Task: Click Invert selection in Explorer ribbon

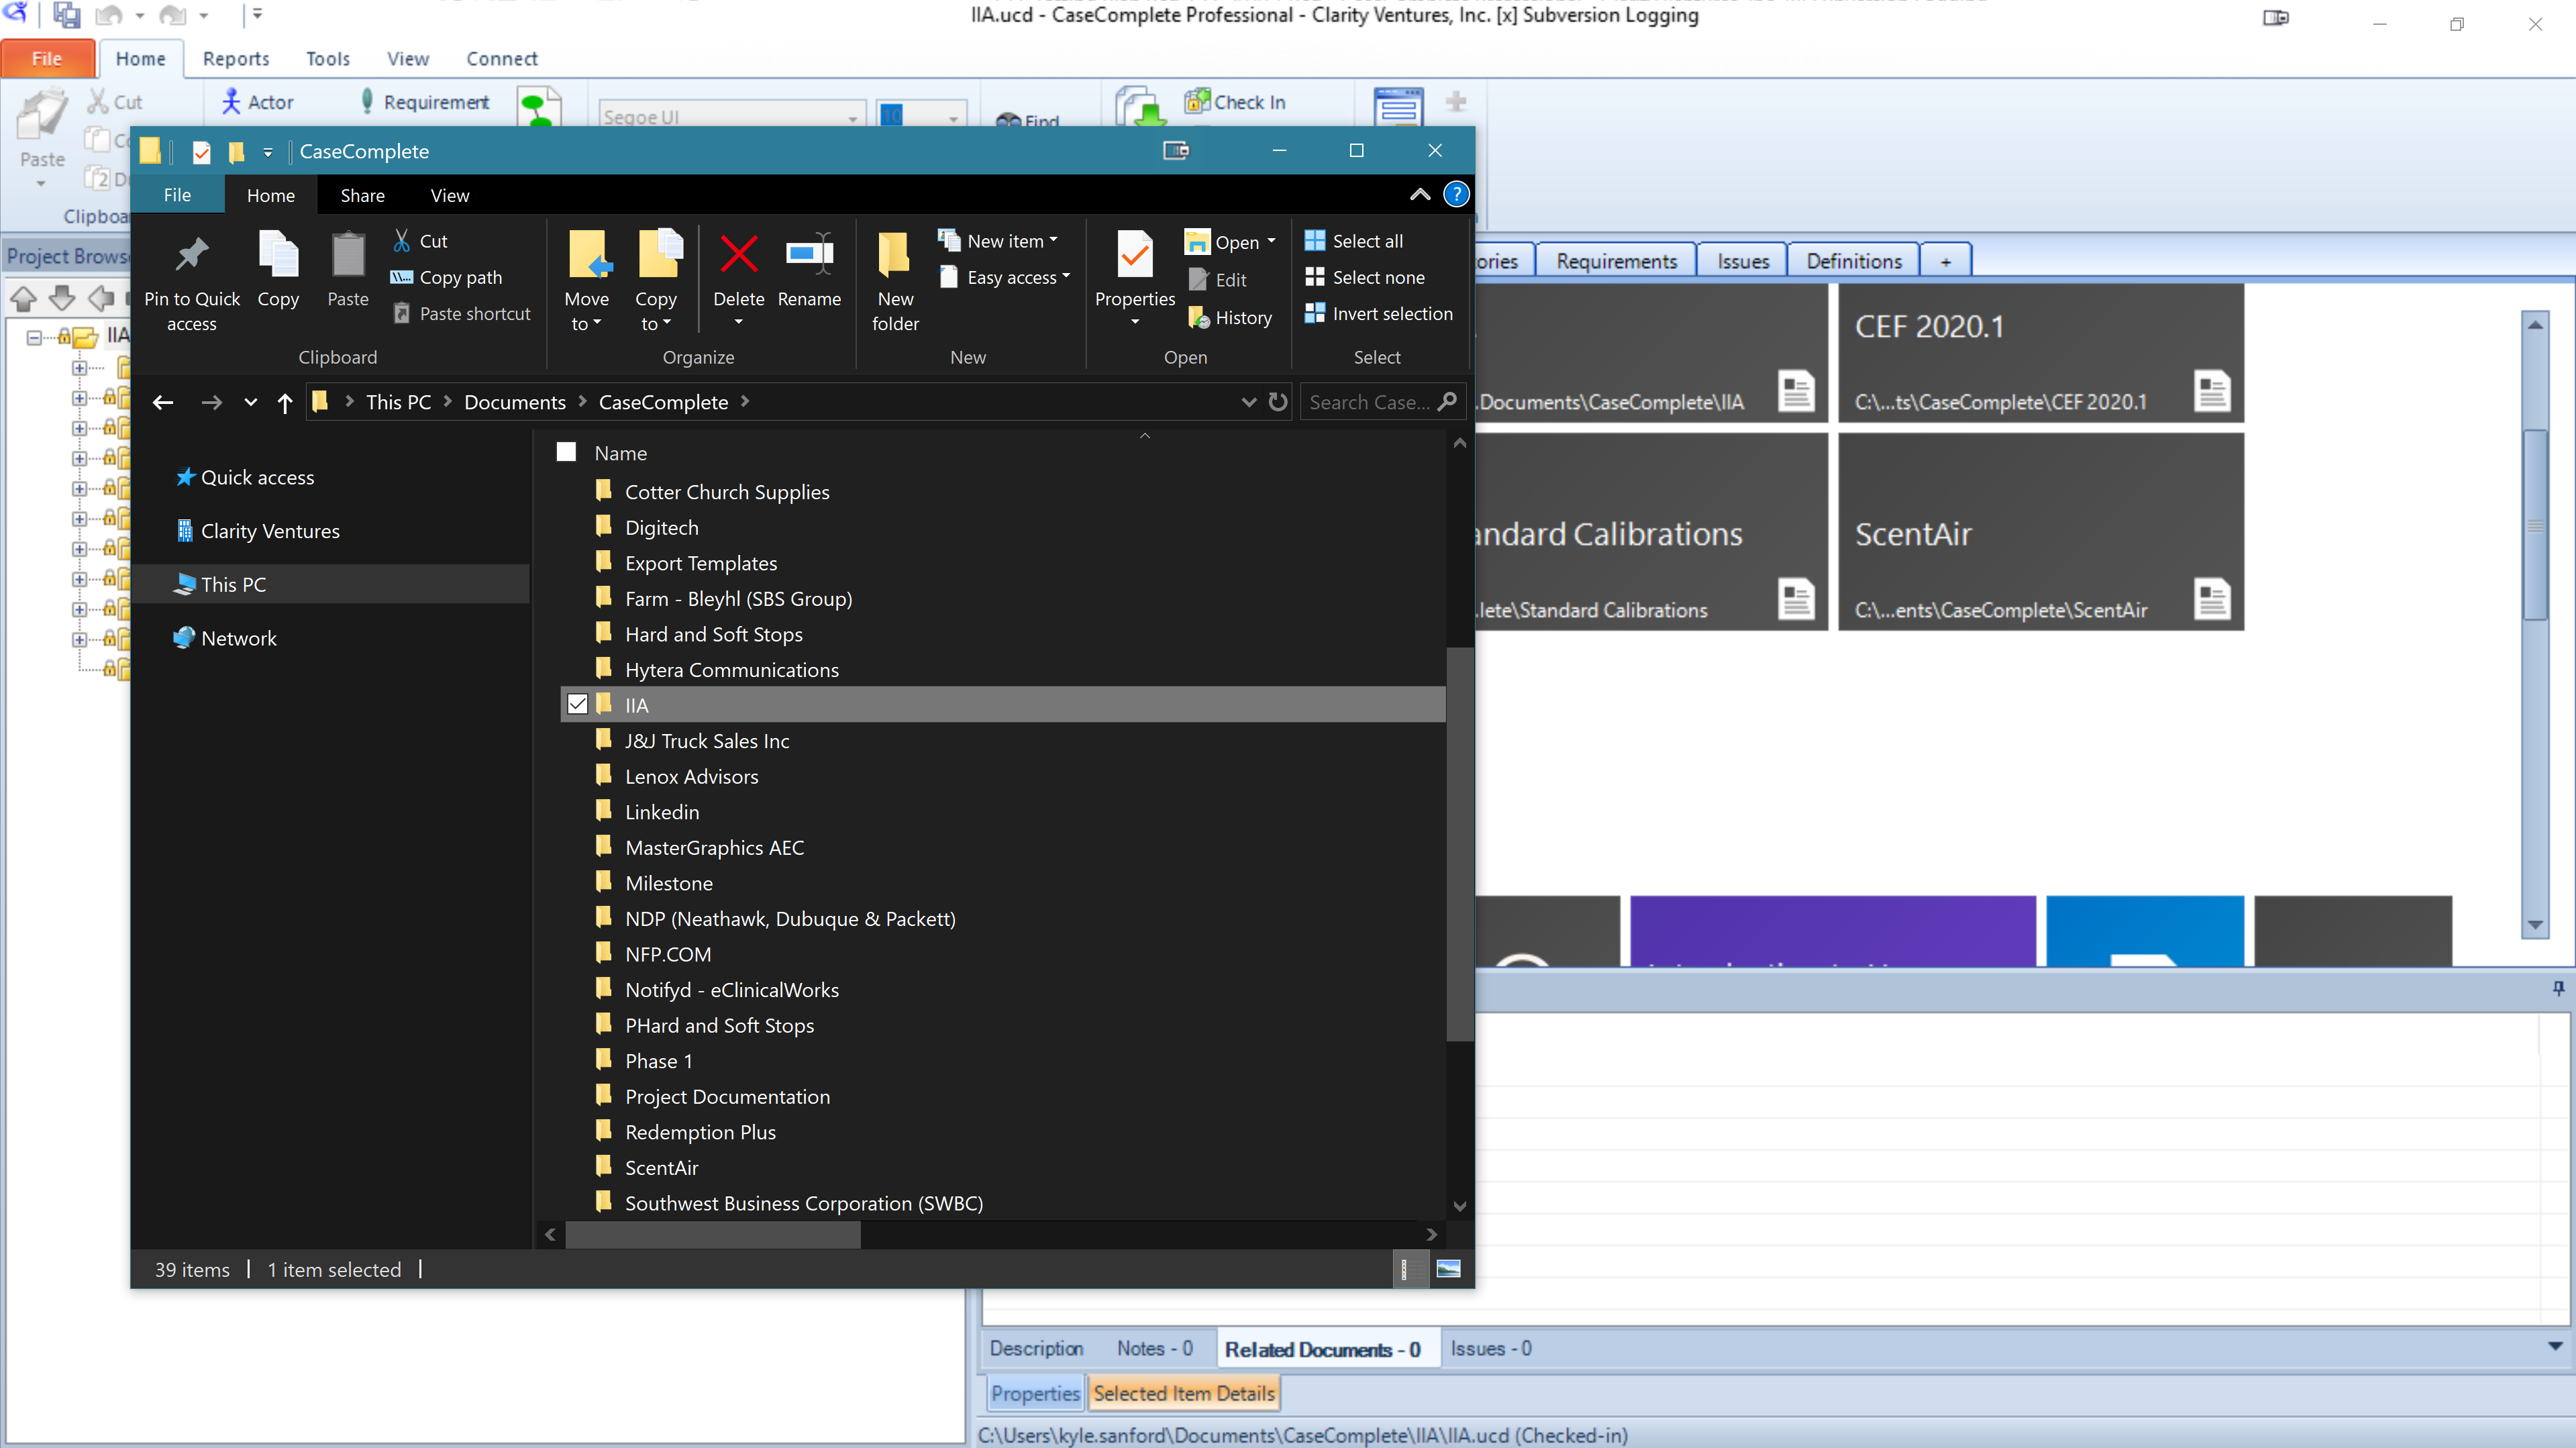Action: point(1379,313)
